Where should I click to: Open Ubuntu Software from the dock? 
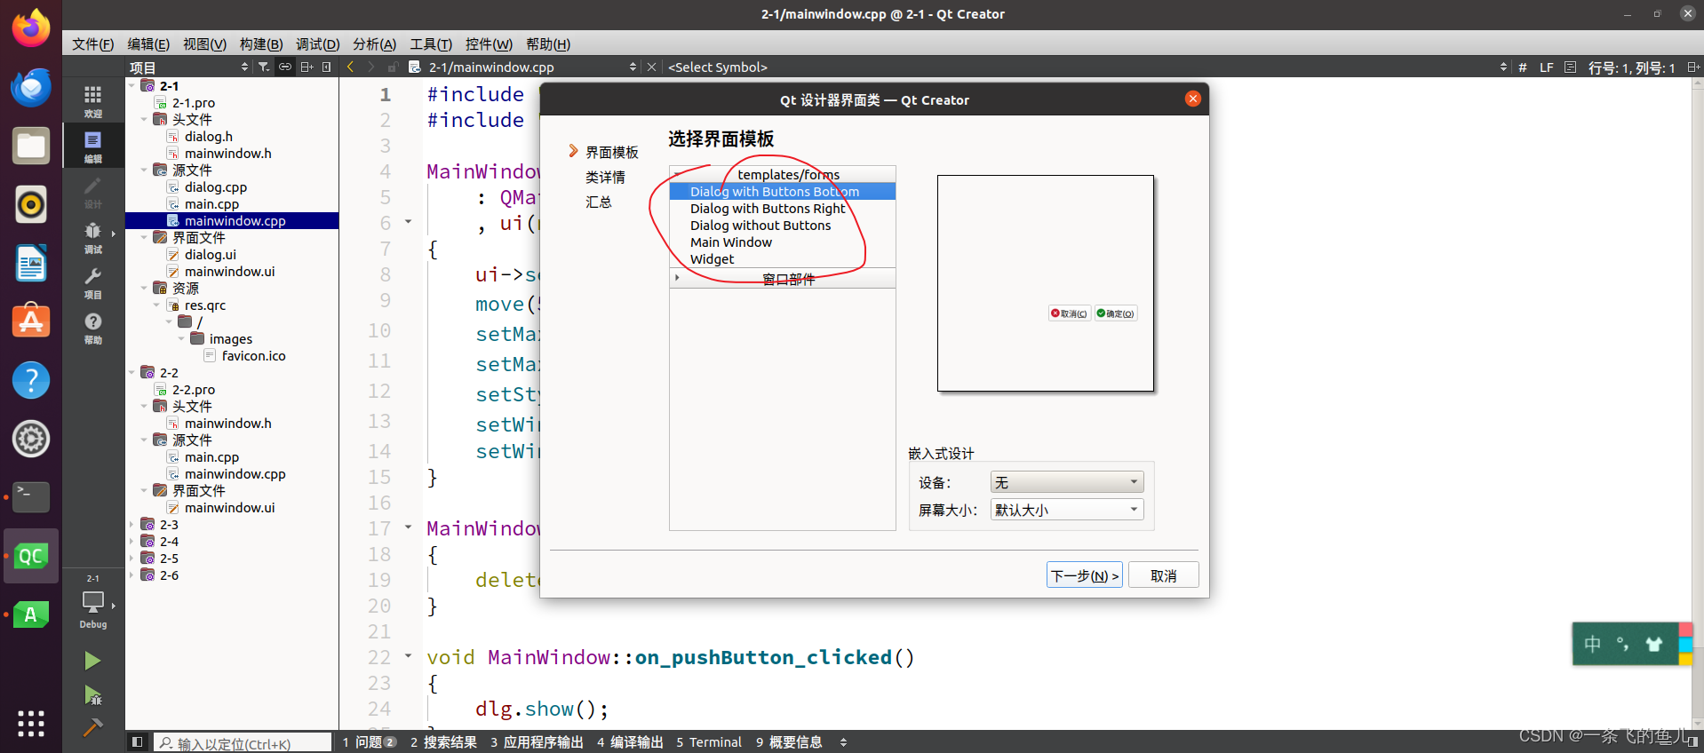pos(31,321)
